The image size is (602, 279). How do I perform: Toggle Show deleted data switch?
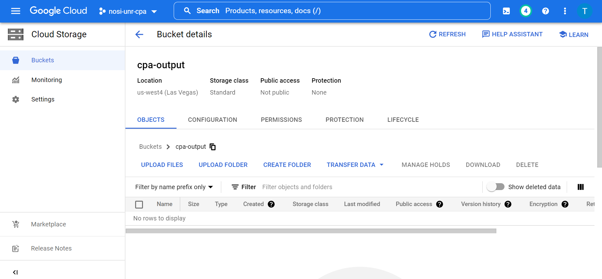(495, 187)
